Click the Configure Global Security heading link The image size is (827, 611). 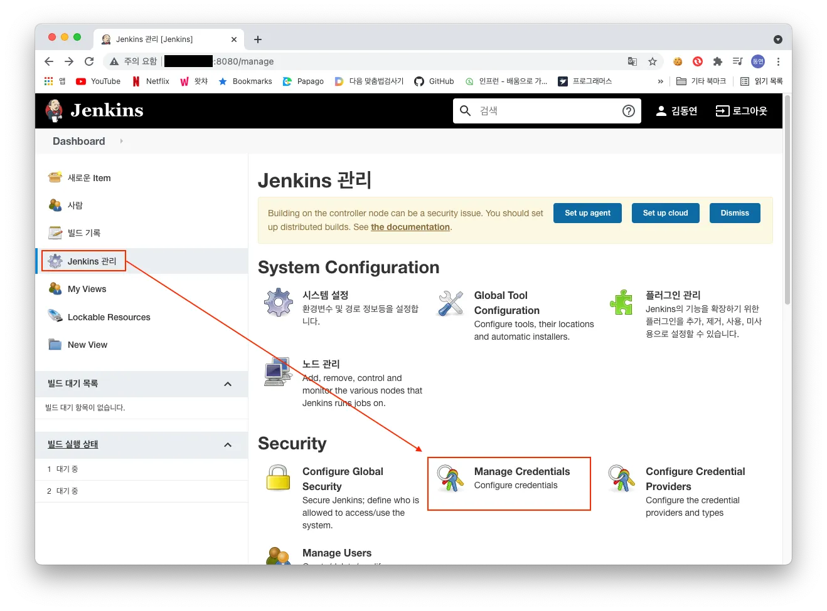point(343,479)
